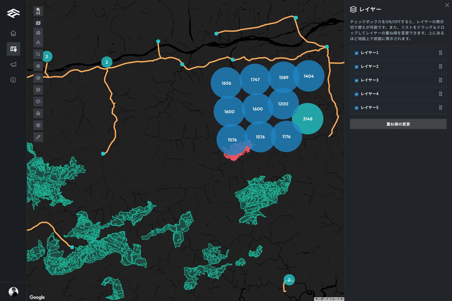Viewport: 452px width, 301px height.
Task: Click the zoom level 12 indicator
Action: click(x=38, y=11)
